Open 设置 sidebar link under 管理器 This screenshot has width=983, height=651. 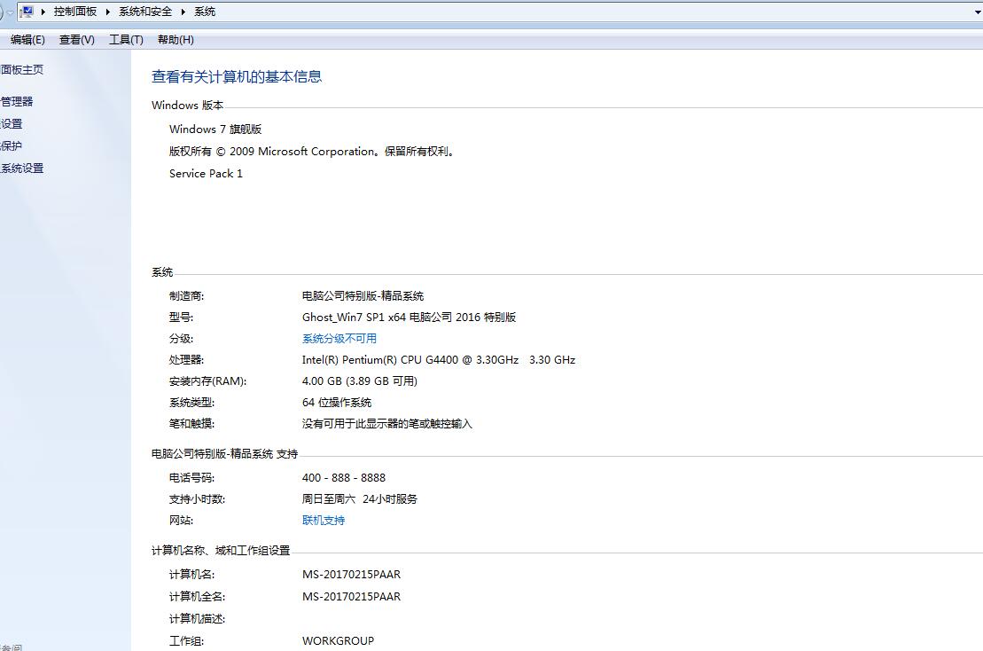12,124
